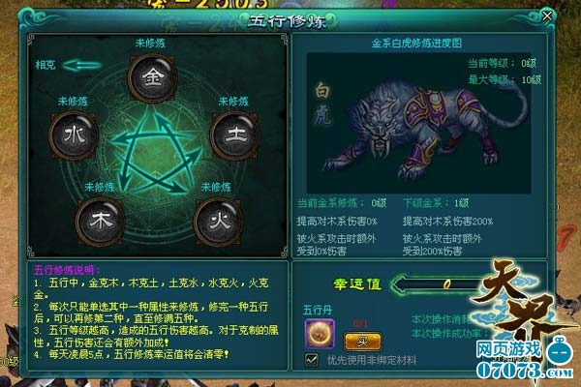Click 未修炼 label above the 金 orb
The image size is (581, 387).
[x=150, y=44]
